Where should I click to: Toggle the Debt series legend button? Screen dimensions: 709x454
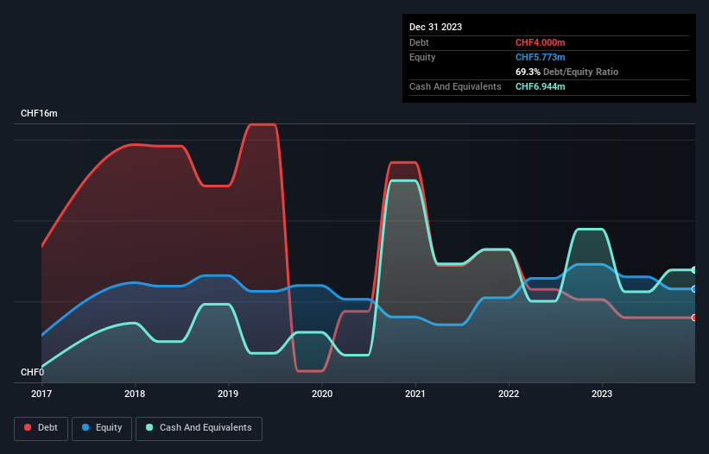tap(41, 428)
